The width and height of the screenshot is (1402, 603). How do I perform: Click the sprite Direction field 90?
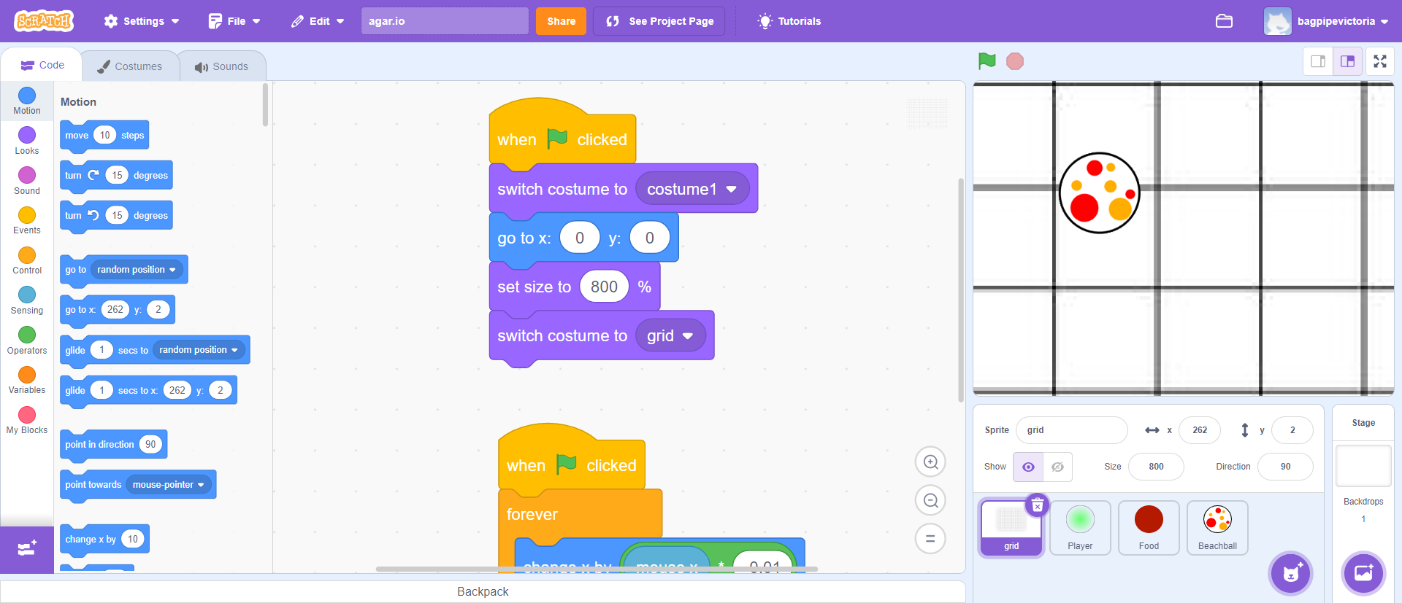pyautogui.click(x=1285, y=467)
